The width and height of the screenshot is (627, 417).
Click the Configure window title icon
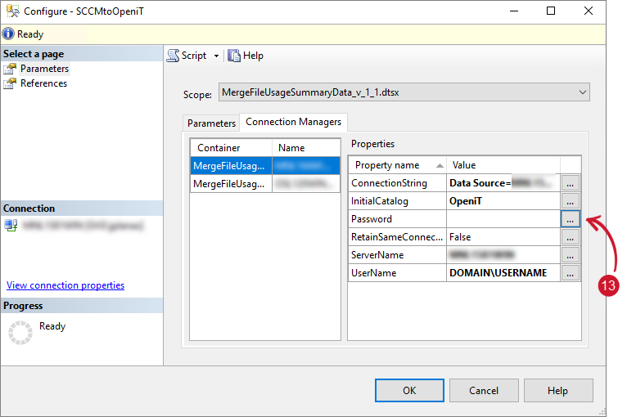(x=12, y=11)
